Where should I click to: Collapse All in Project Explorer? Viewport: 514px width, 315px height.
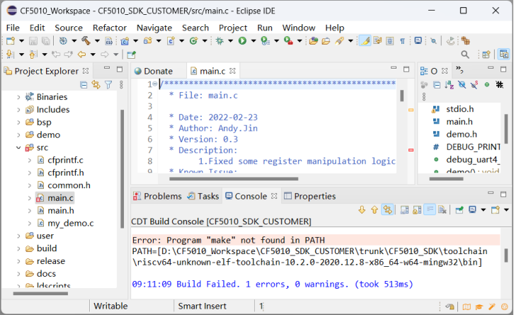pos(84,85)
